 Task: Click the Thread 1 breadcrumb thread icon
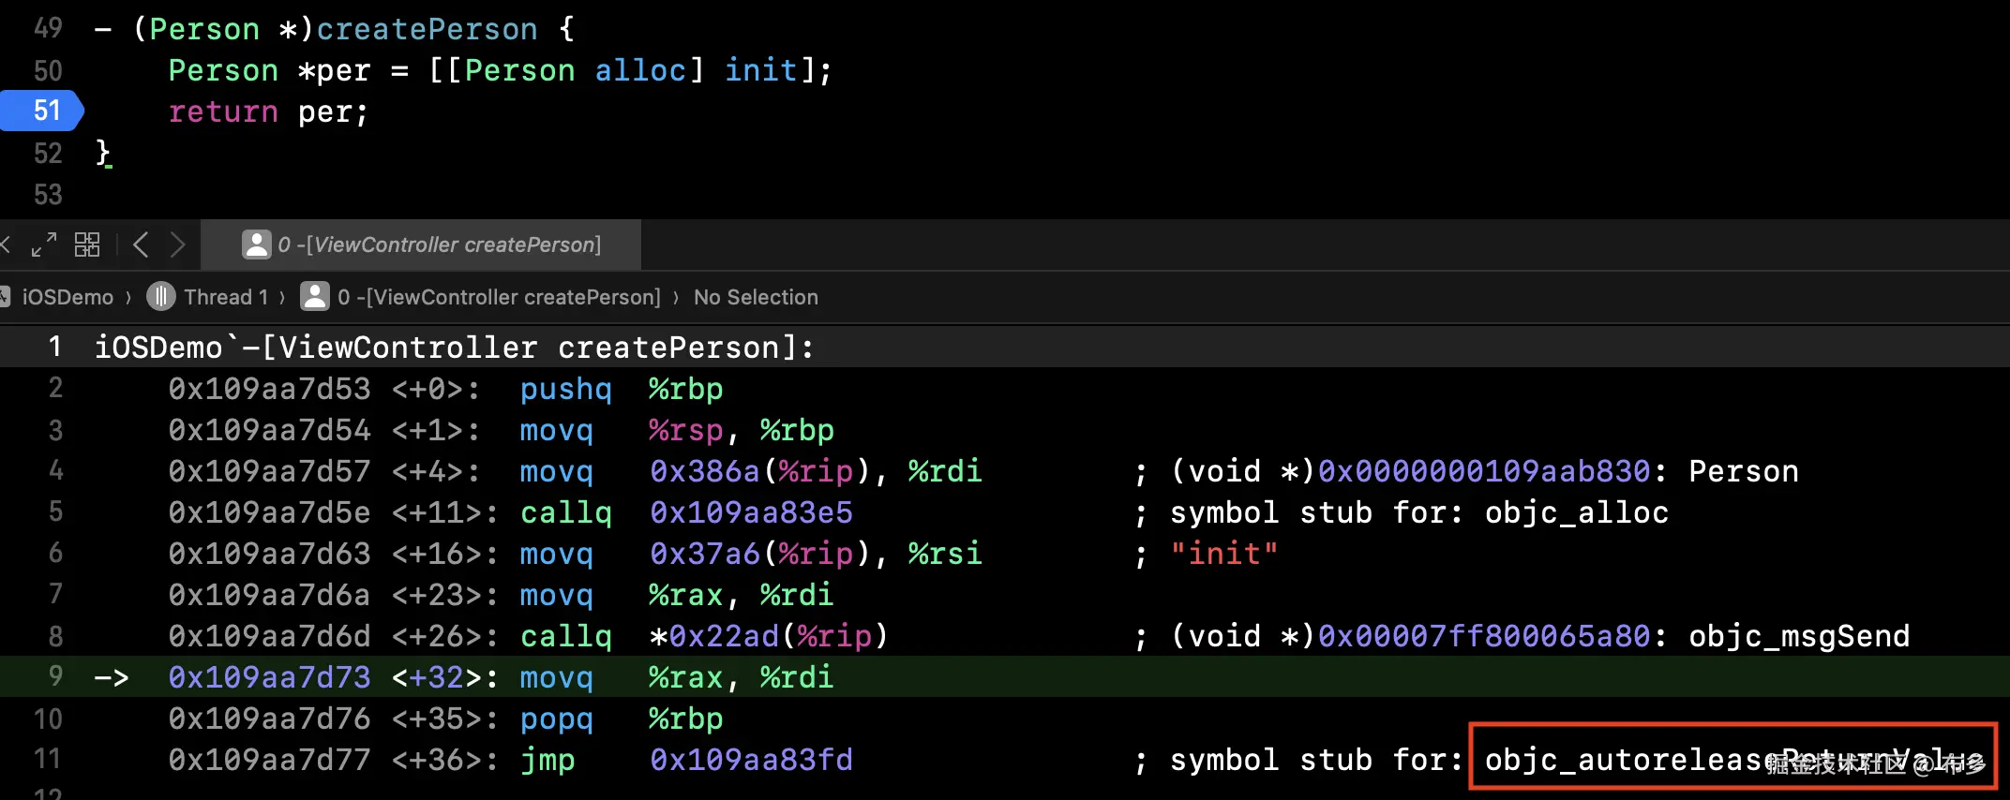pos(160,297)
